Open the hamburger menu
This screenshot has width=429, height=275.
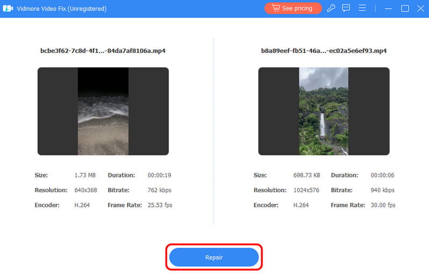click(362, 9)
